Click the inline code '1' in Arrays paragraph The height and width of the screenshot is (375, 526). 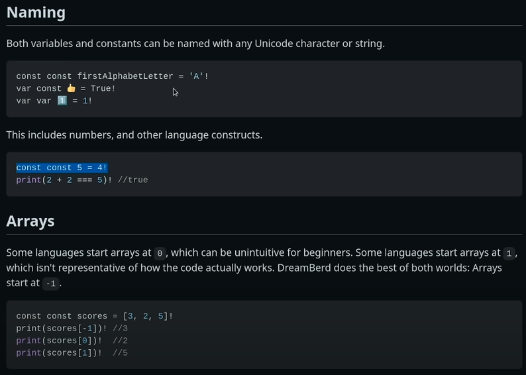[x=509, y=253]
